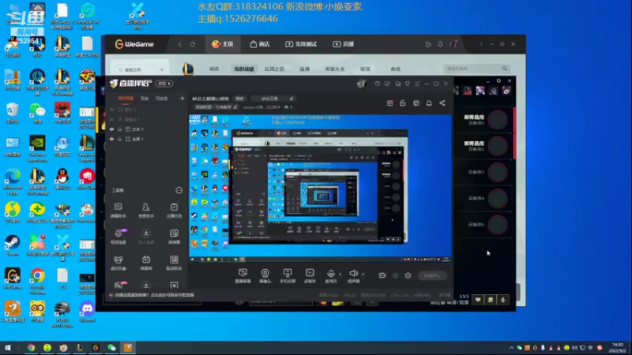
Task: Add a new scene with plus icon
Action: (182, 98)
